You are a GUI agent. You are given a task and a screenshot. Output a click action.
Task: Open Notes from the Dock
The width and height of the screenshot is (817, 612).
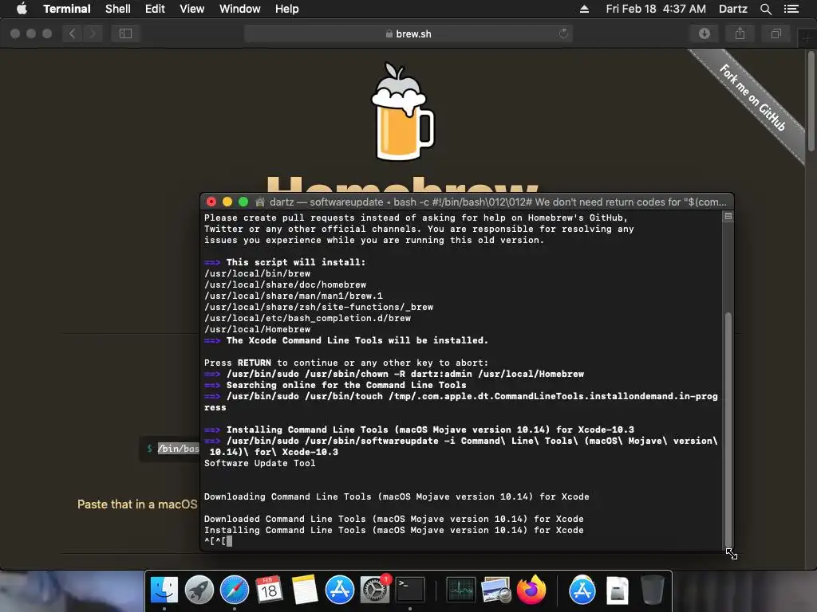point(304,590)
